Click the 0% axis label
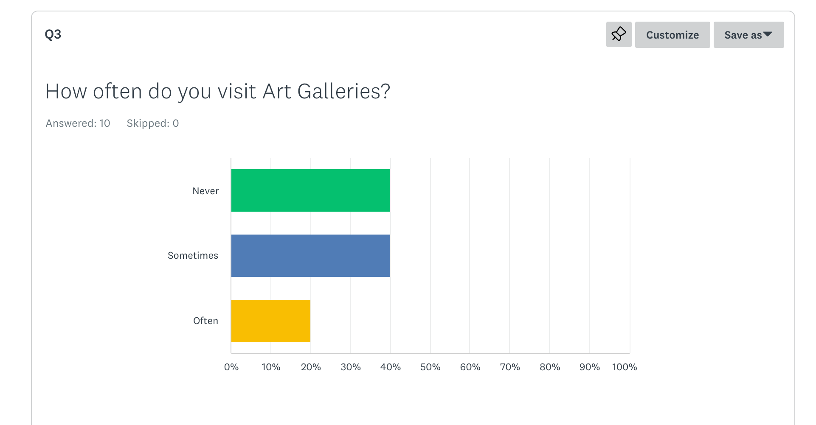 [231, 367]
